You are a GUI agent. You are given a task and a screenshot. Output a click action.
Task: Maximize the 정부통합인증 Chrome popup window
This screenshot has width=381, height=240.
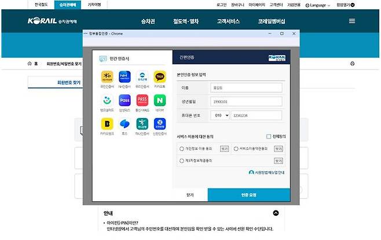tap(282, 34)
